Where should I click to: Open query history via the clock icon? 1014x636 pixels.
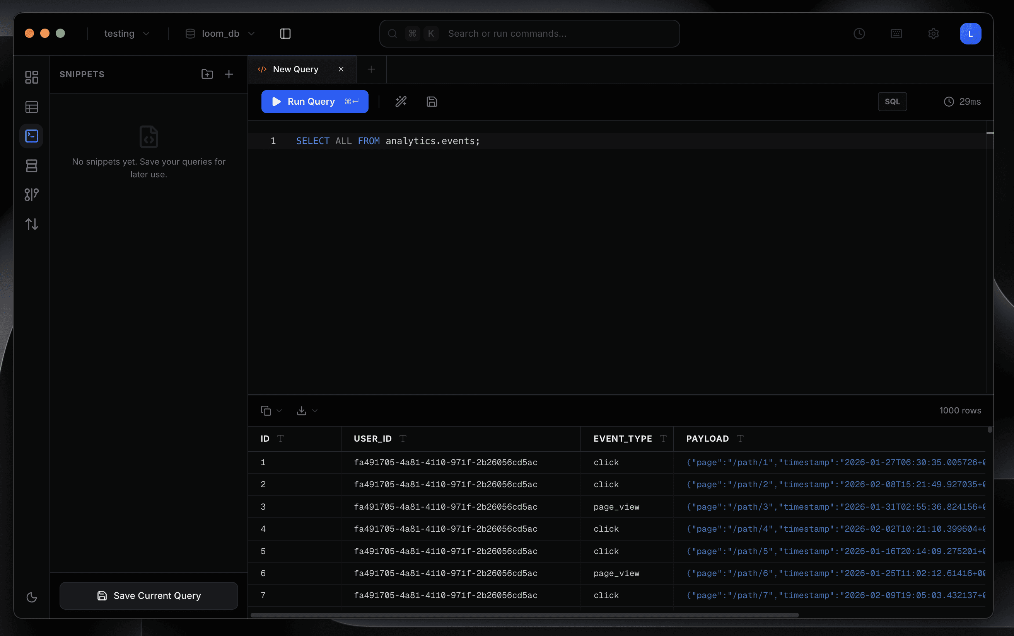tap(859, 34)
